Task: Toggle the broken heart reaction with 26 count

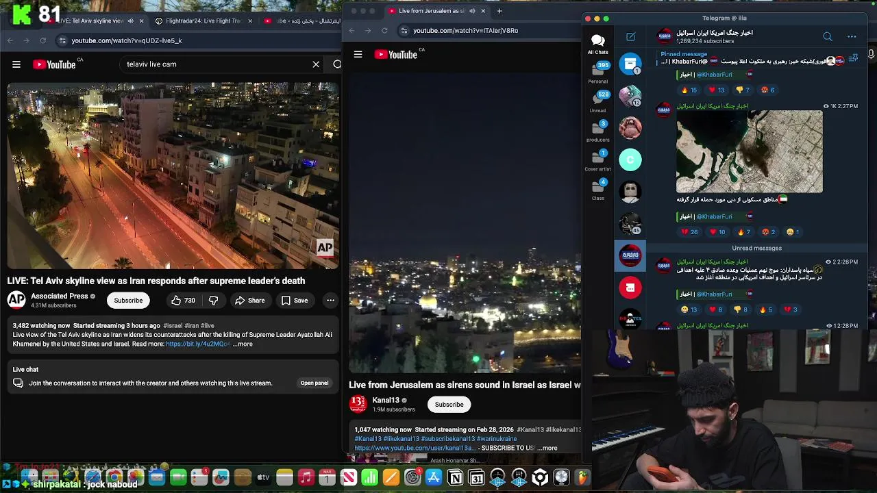Action: (x=689, y=232)
